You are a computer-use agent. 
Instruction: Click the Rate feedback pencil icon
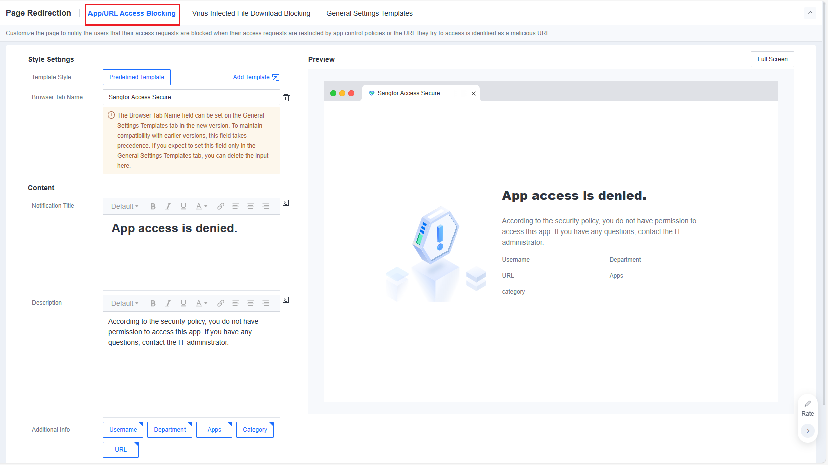tap(808, 404)
